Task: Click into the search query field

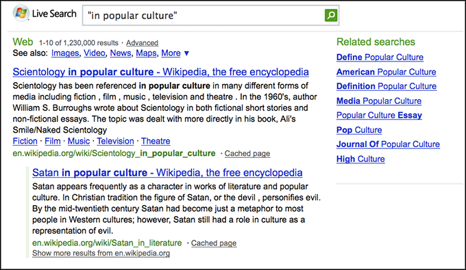Action: [204, 16]
